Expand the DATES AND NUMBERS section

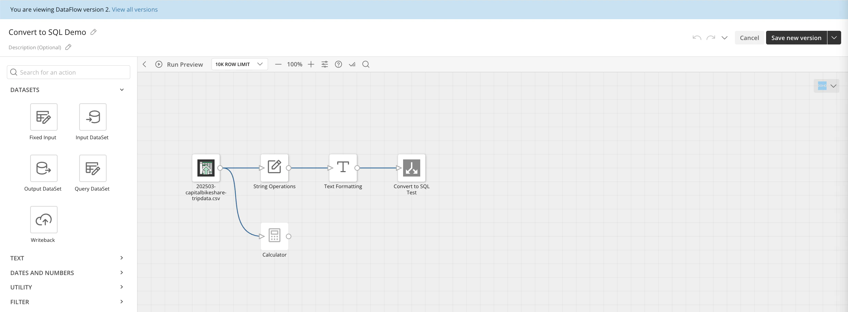(122, 273)
